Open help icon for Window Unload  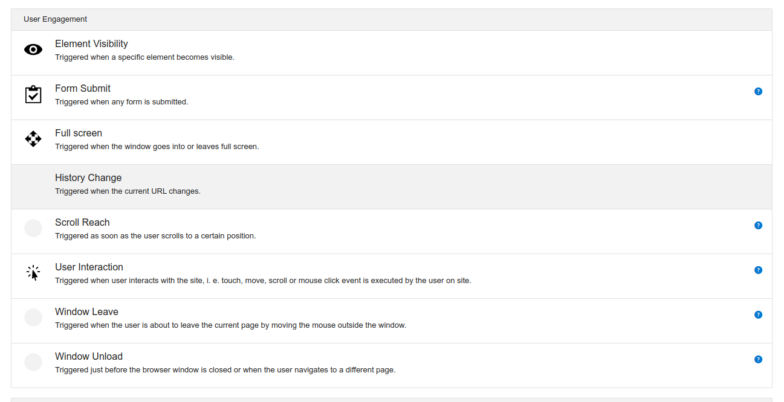point(758,360)
